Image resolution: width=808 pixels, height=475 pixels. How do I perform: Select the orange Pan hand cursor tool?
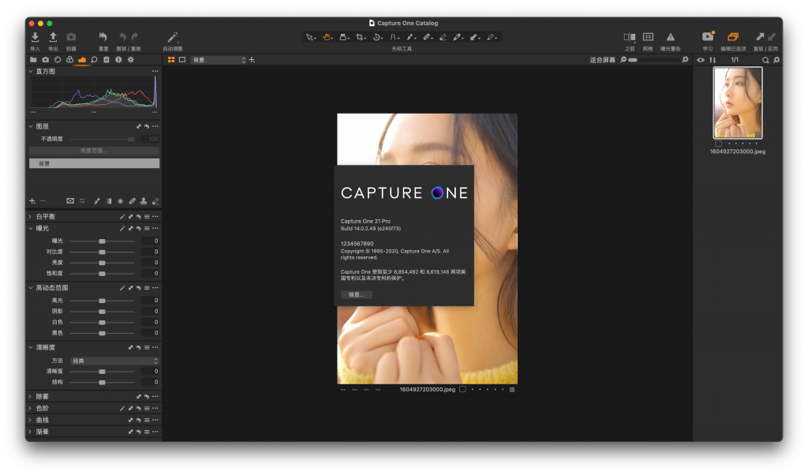tap(327, 37)
